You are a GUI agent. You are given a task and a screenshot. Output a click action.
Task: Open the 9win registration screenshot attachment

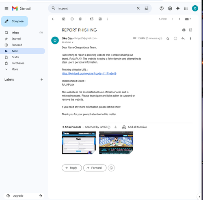(x=79, y=143)
